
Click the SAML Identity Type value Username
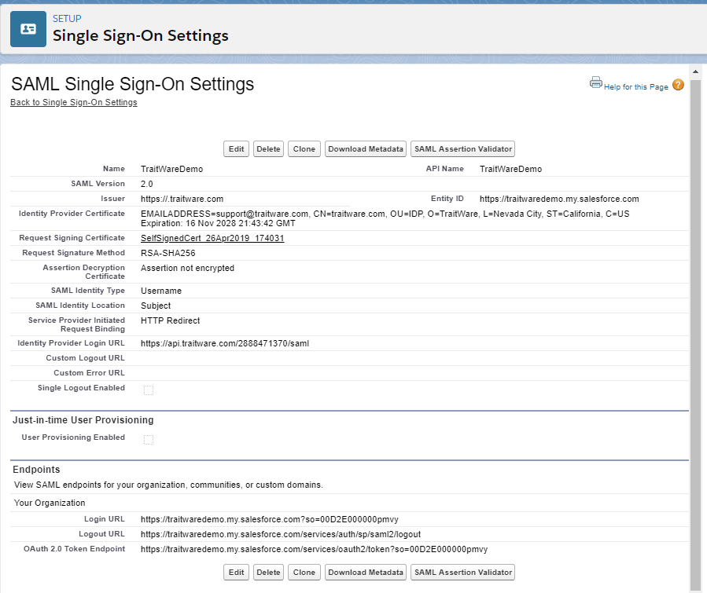coord(161,291)
